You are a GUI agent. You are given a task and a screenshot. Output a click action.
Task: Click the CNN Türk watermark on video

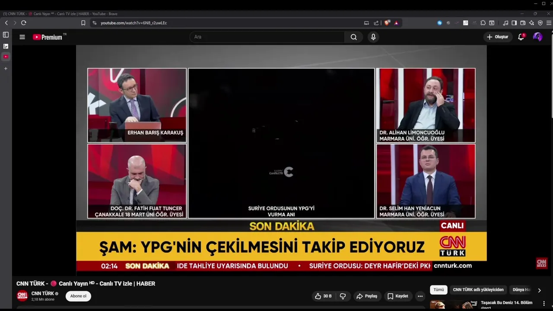542,263
